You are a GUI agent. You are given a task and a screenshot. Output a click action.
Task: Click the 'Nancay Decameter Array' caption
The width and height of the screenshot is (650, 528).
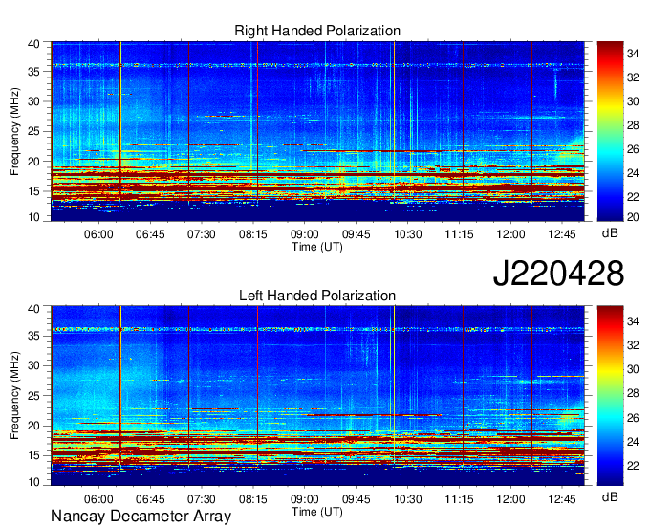[141, 517]
